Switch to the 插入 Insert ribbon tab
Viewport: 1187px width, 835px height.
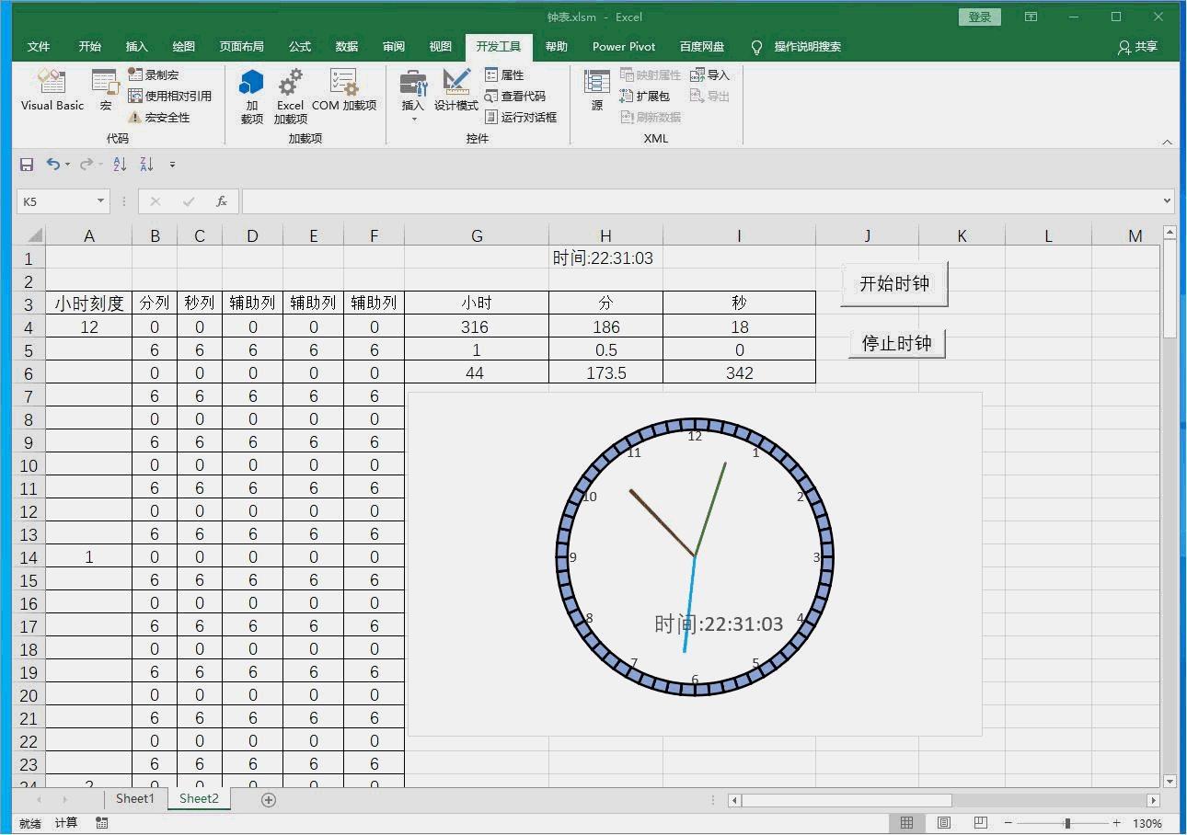(x=136, y=47)
